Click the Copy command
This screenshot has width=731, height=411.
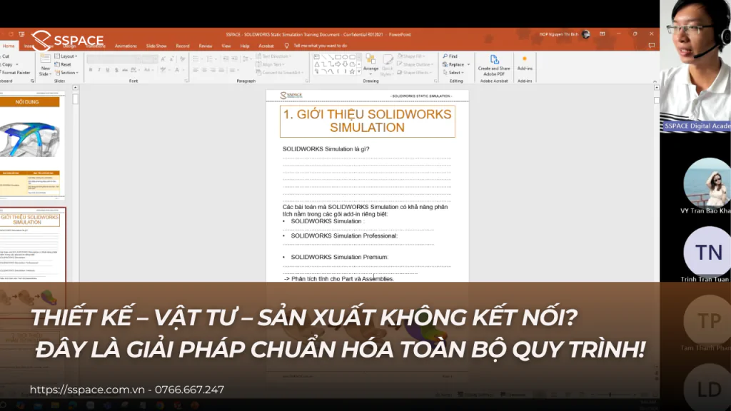tap(7, 65)
